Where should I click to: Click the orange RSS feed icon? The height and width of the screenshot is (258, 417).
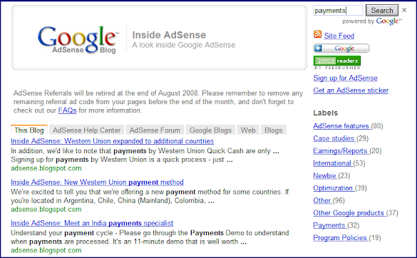[x=317, y=34]
